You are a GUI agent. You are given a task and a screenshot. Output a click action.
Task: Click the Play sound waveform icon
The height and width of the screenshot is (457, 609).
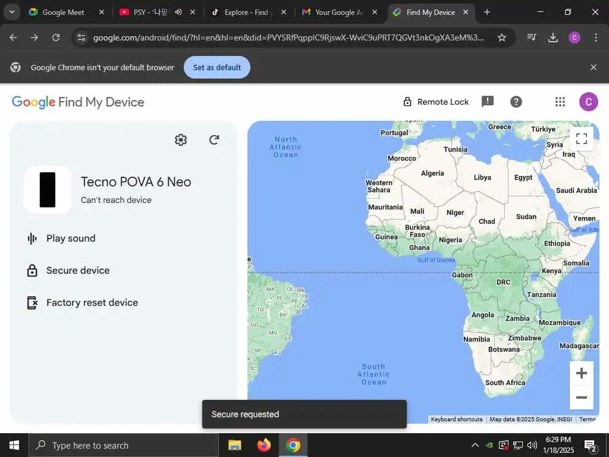(x=32, y=238)
